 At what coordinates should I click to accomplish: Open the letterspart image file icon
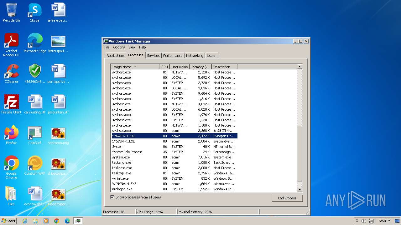pos(58,43)
